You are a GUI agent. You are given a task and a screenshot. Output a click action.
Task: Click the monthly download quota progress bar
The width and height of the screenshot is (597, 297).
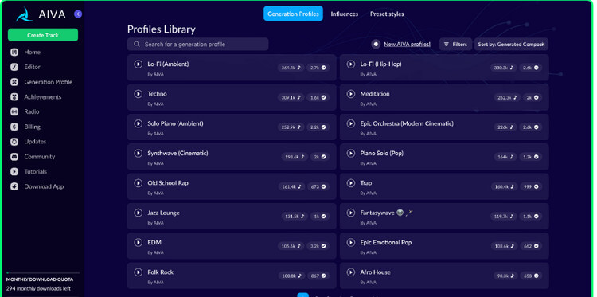point(43,273)
